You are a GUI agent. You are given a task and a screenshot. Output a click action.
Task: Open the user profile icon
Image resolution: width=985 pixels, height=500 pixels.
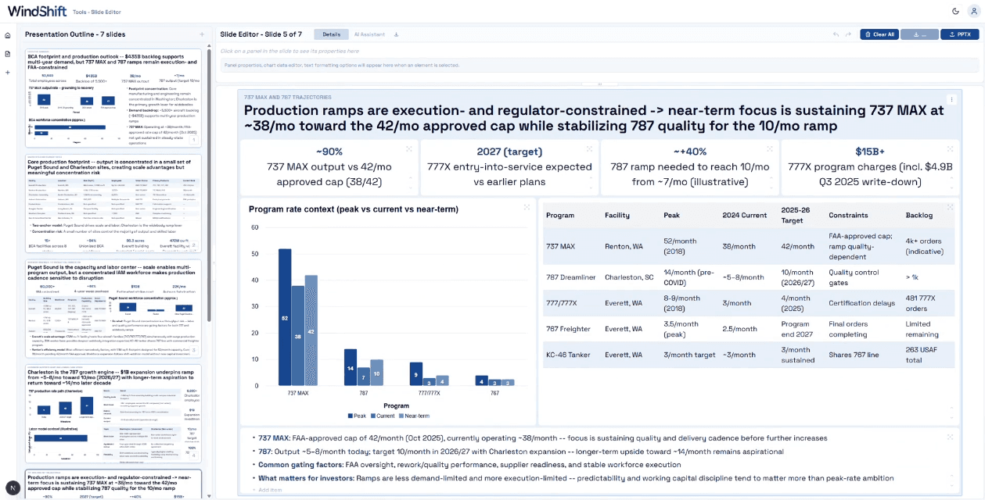point(972,12)
